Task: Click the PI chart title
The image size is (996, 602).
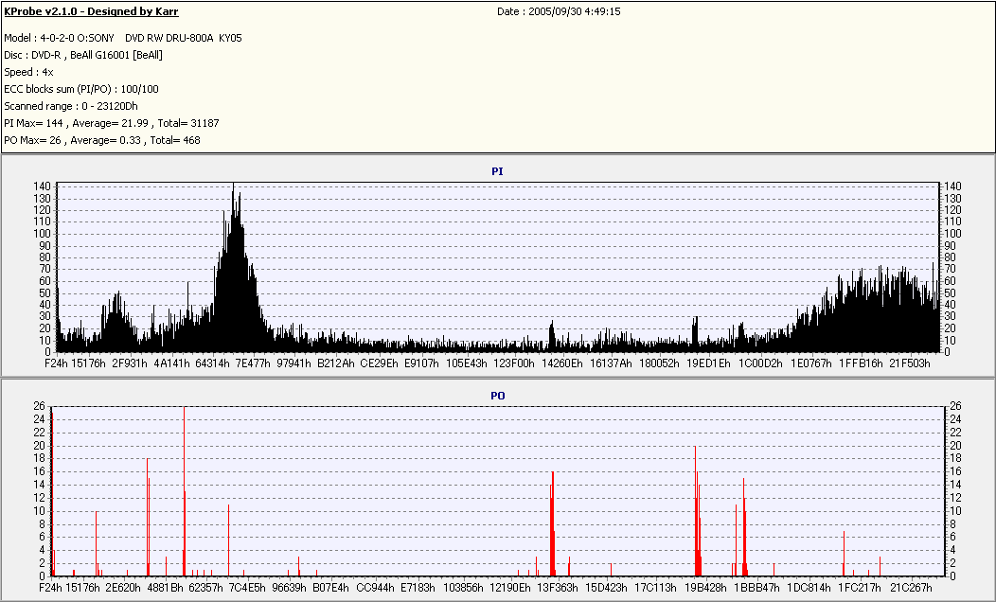Action: pos(497,171)
